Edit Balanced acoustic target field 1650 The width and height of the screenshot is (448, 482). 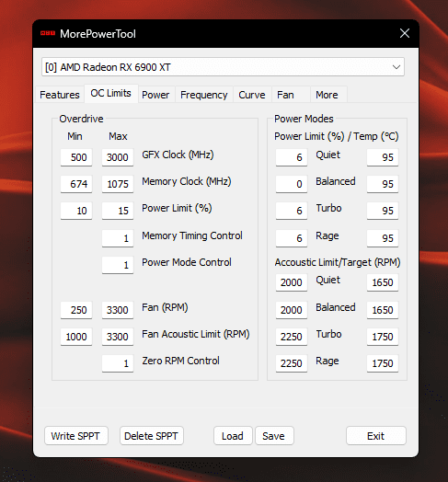(383, 310)
